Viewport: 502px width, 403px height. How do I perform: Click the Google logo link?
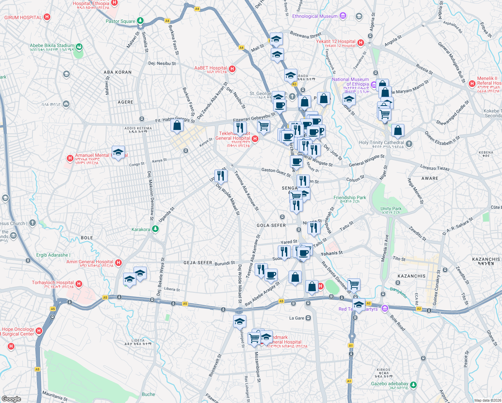tap(11, 399)
